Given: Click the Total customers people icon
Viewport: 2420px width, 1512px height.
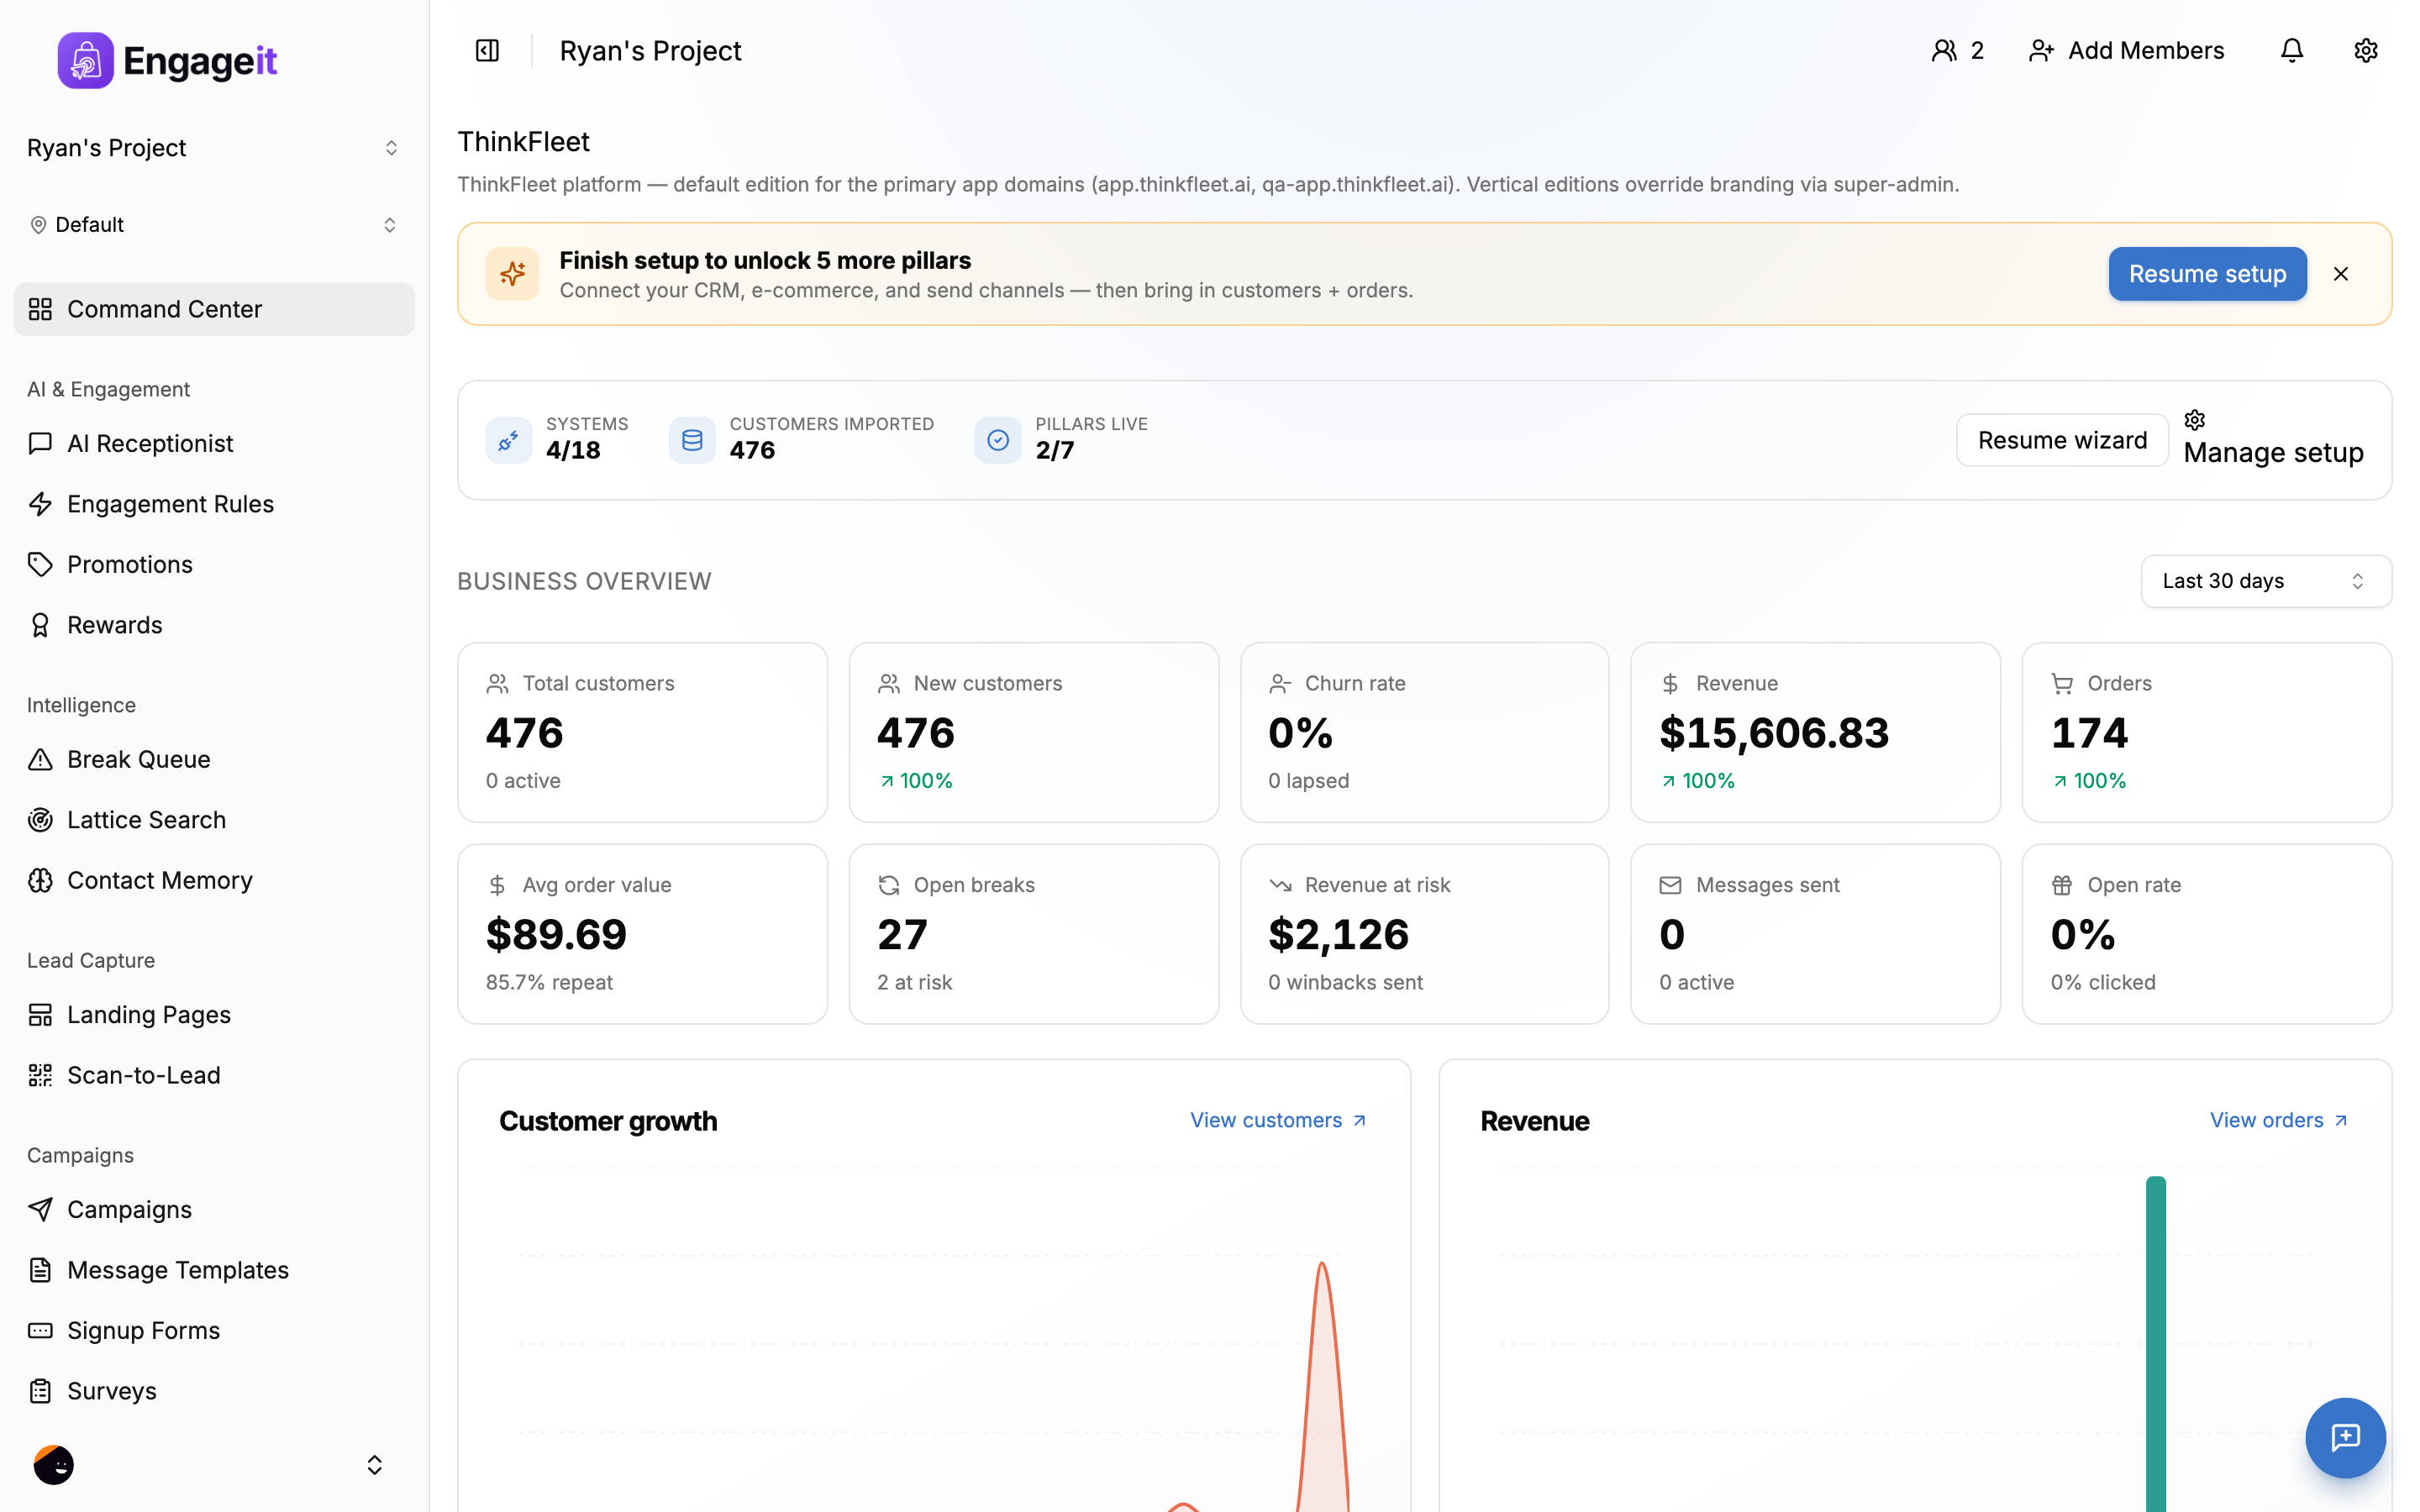Looking at the screenshot, I should coord(497,683).
